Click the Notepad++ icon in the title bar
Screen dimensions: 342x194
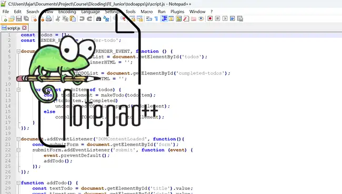3,4
